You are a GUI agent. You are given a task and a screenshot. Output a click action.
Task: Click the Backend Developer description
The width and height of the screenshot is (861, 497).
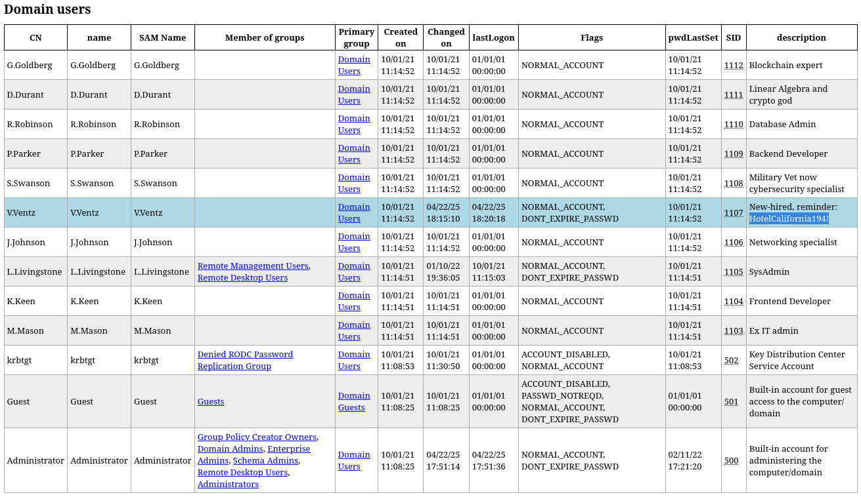(x=788, y=153)
